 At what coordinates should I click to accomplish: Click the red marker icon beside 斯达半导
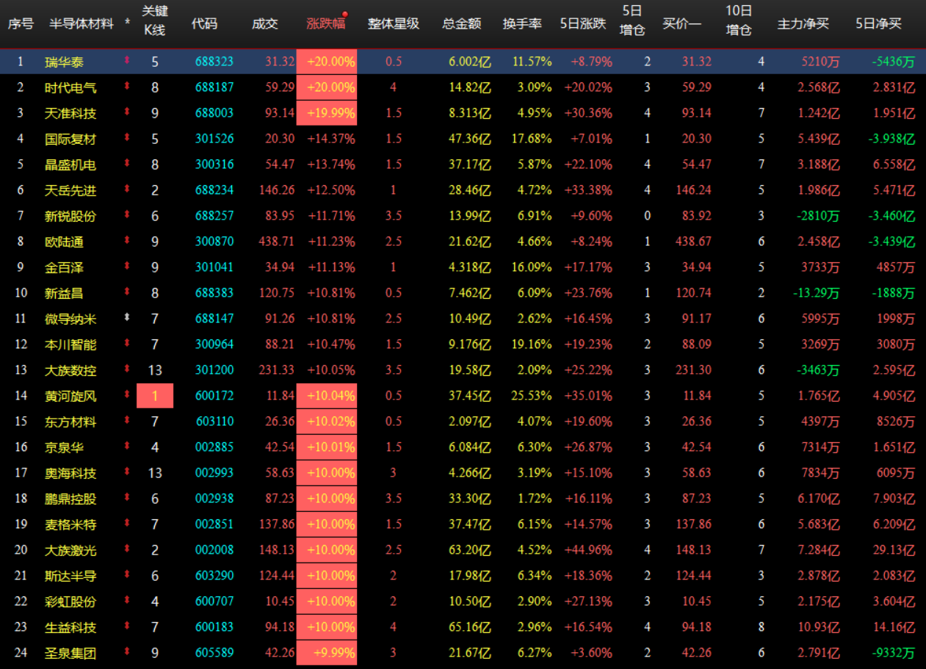(x=127, y=576)
